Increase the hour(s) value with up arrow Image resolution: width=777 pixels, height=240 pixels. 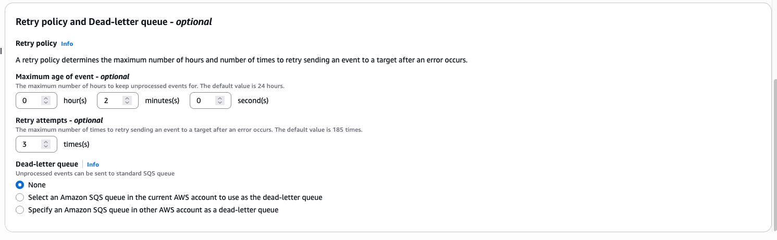(46, 98)
